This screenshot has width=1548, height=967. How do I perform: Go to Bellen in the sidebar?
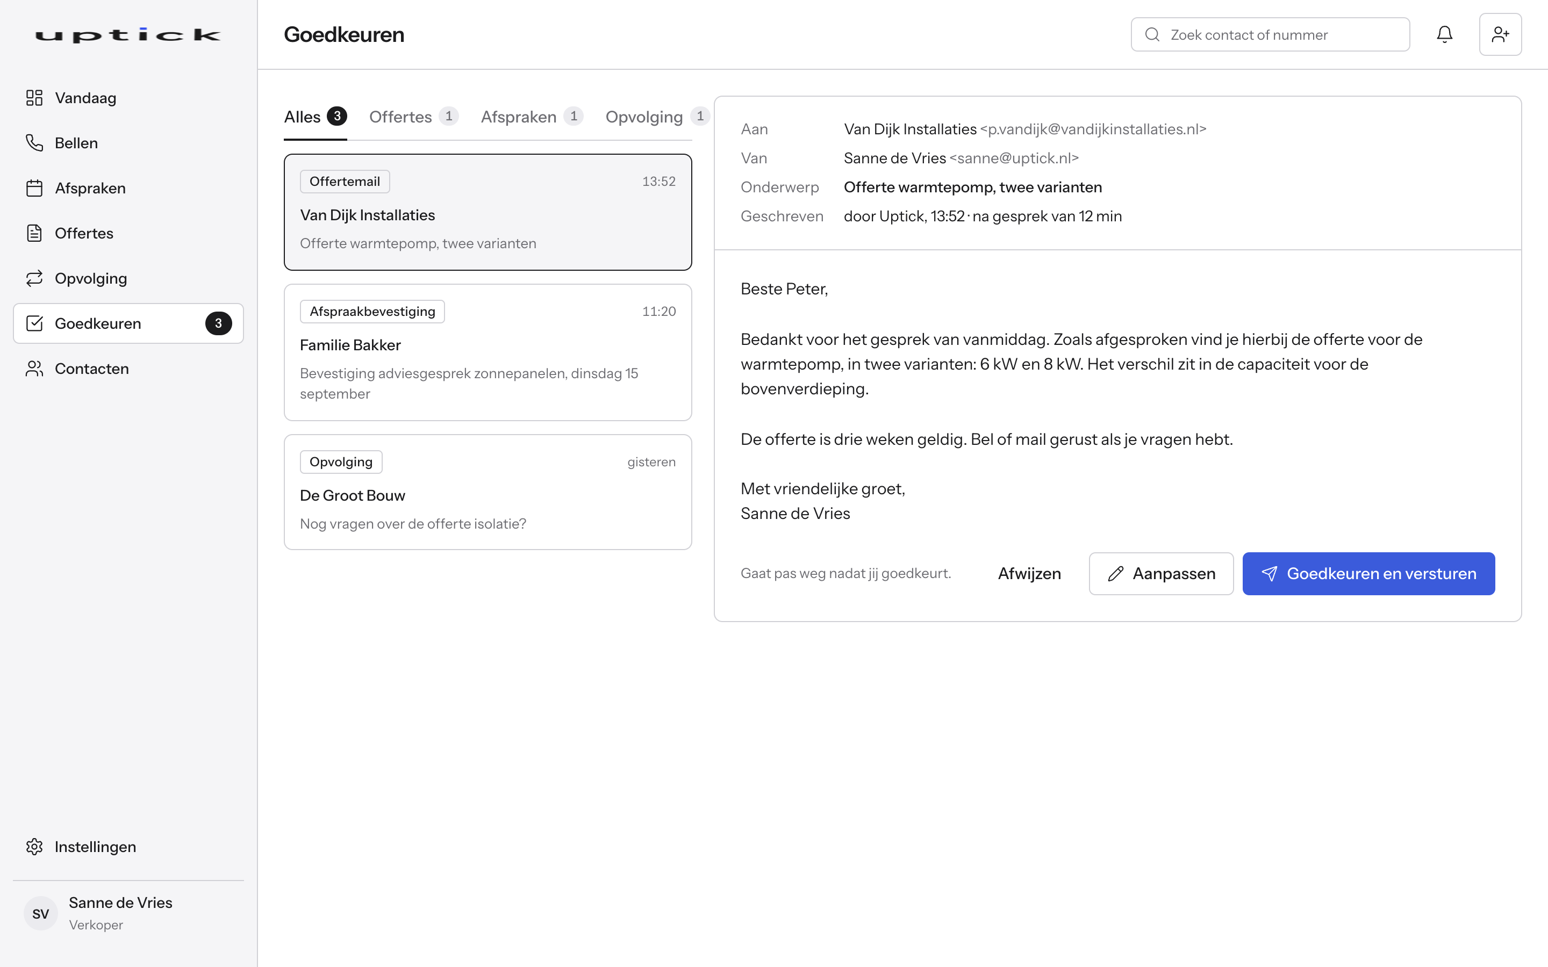(x=128, y=142)
